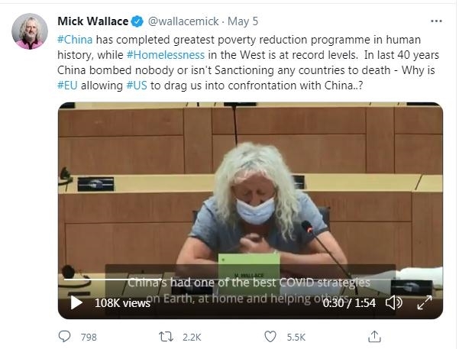
Task: Open the #China hashtag
Action: pos(75,40)
